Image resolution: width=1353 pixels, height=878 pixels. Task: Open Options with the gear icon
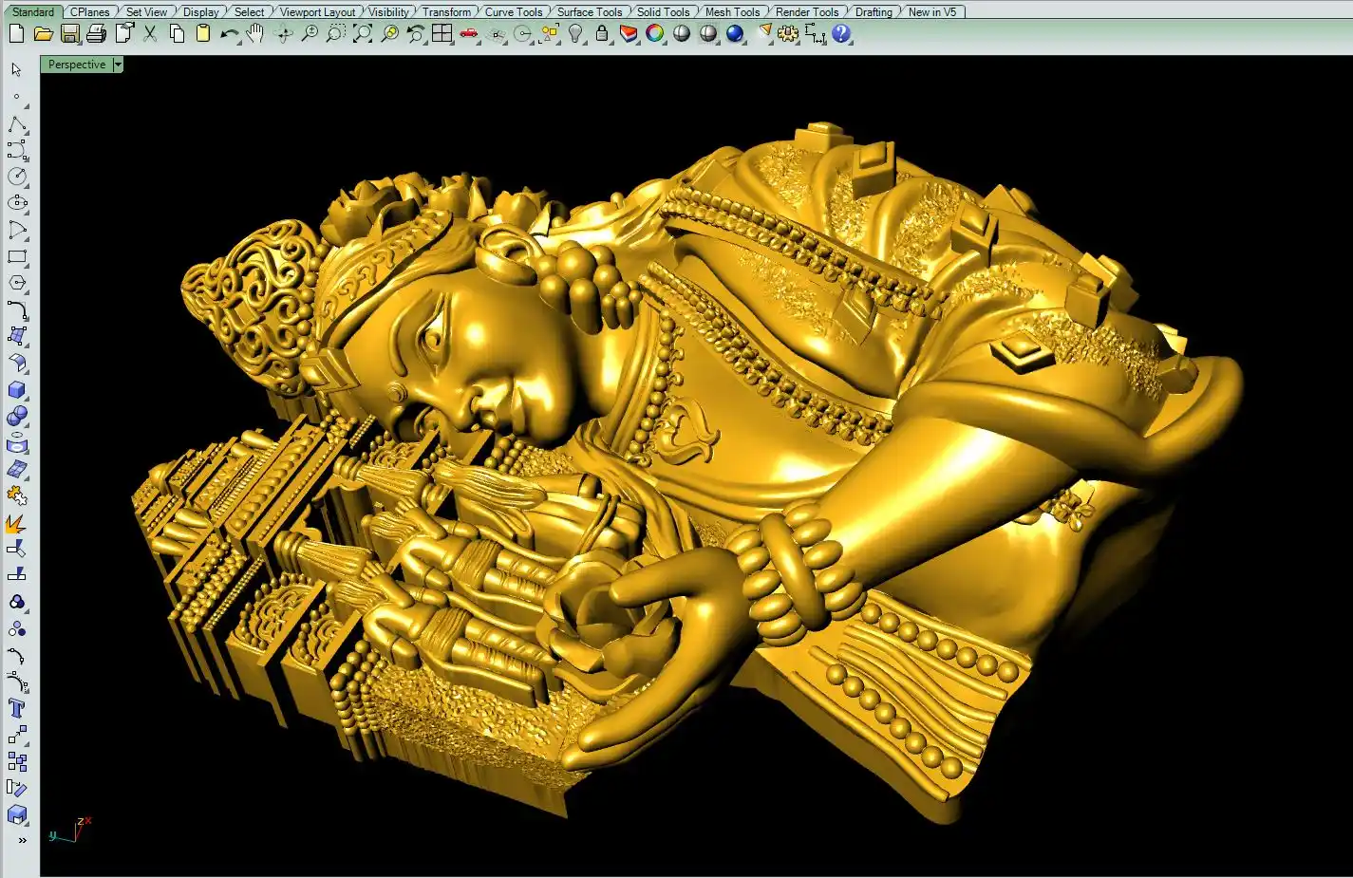(x=788, y=34)
